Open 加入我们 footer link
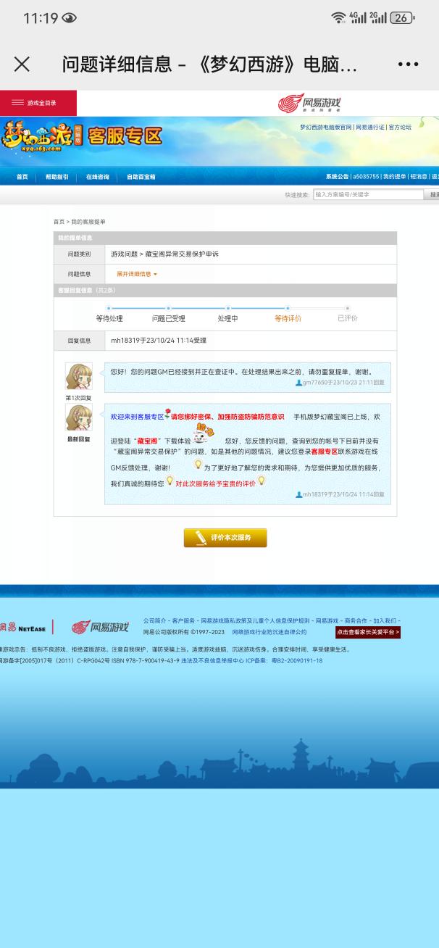This screenshot has width=439, height=948. (x=384, y=621)
